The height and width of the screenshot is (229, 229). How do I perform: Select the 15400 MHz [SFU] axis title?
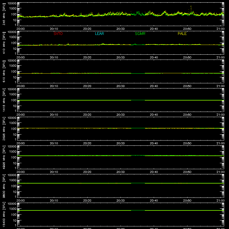point(4,214)
